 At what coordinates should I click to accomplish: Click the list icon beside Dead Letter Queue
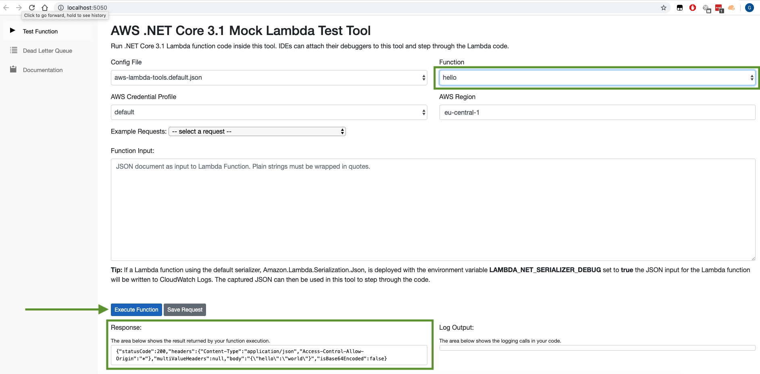[x=14, y=50]
